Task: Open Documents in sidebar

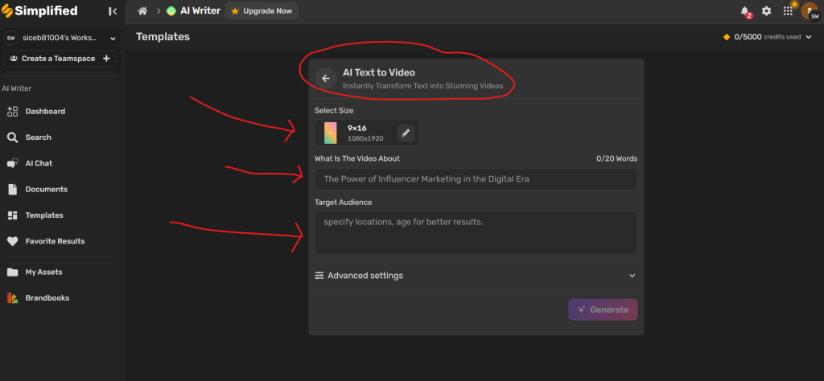Action: [46, 189]
